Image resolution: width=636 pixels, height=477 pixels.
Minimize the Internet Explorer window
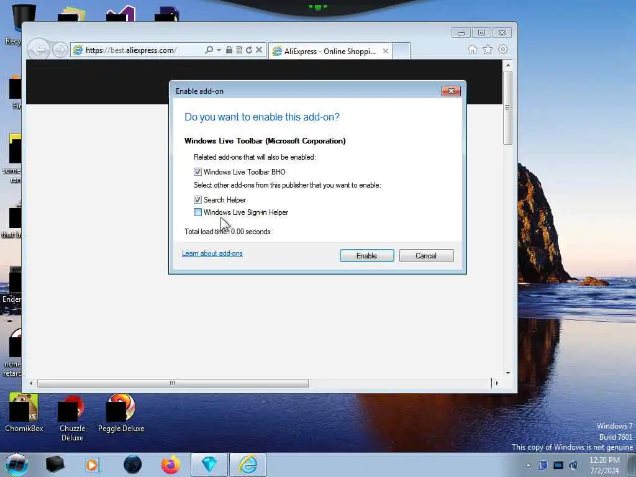tap(461, 33)
